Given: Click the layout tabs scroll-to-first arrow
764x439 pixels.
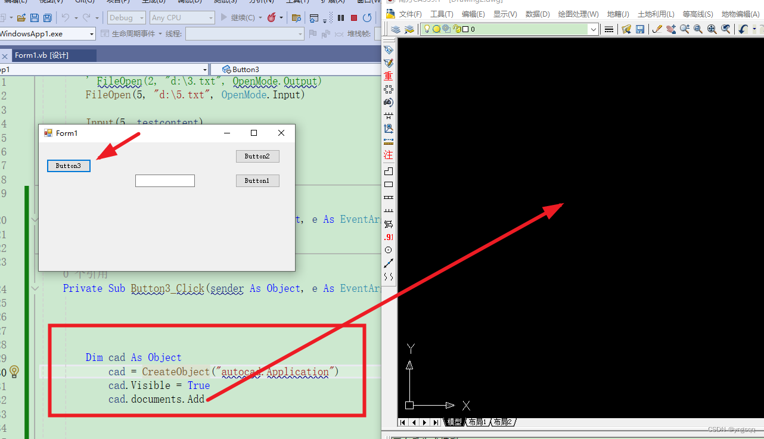Looking at the screenshot, I should (x=403, y=422).
